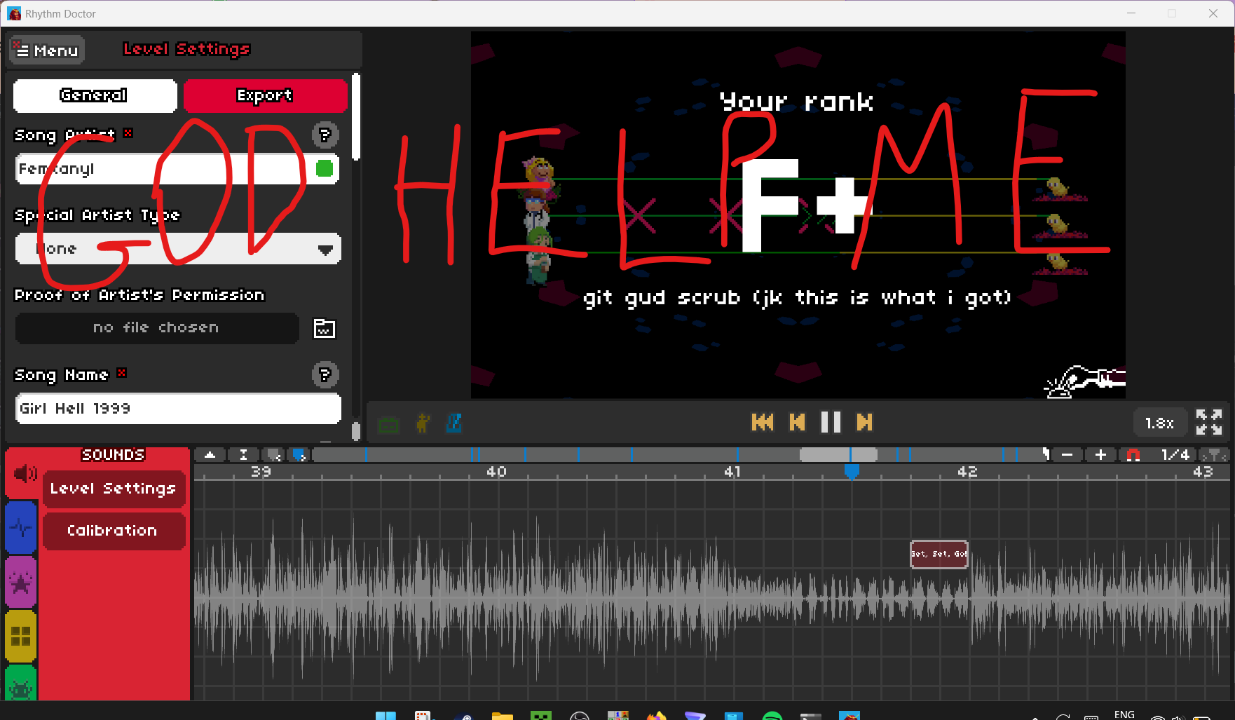Image resolution: width=1235 pixels, height=720 pixels.
Task: Pause the level playback
Action: (x=831, y=422)
